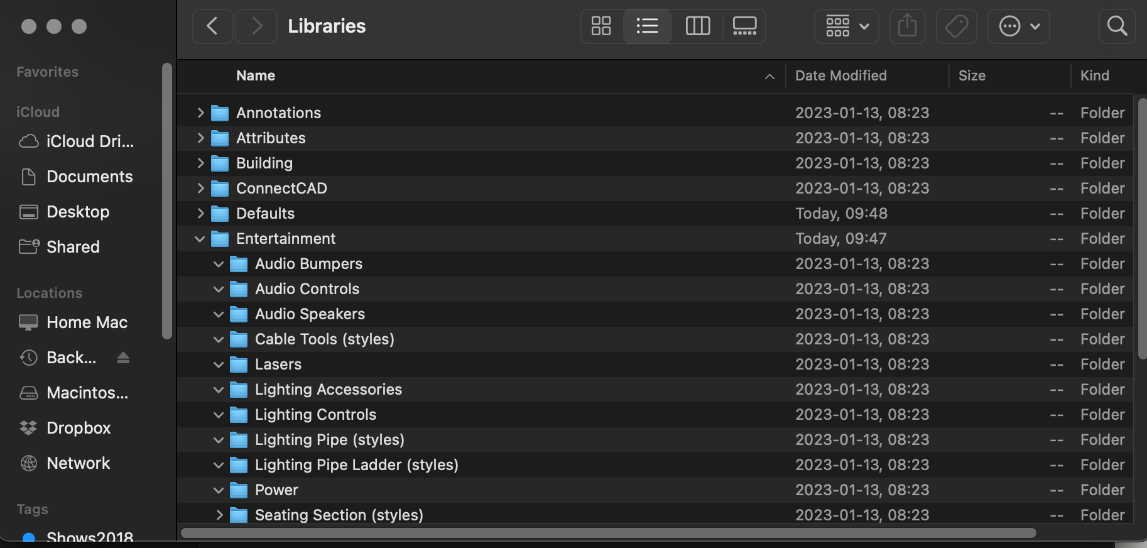1147x548 pixels.
Task: Open Dropbox in the sidebar
Action: coord(78,428)
